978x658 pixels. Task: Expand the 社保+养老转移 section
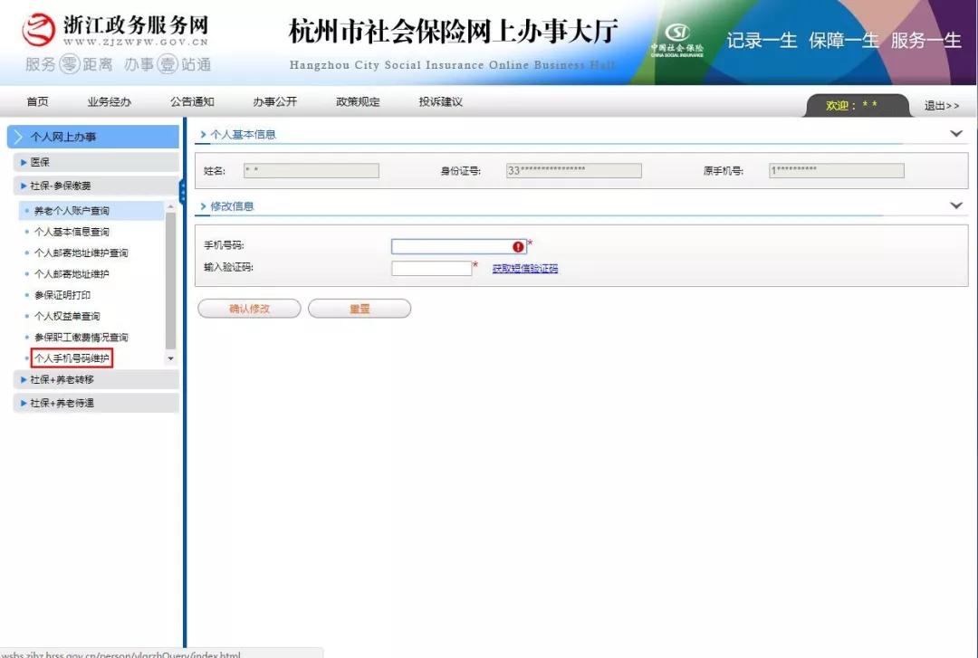95,379
